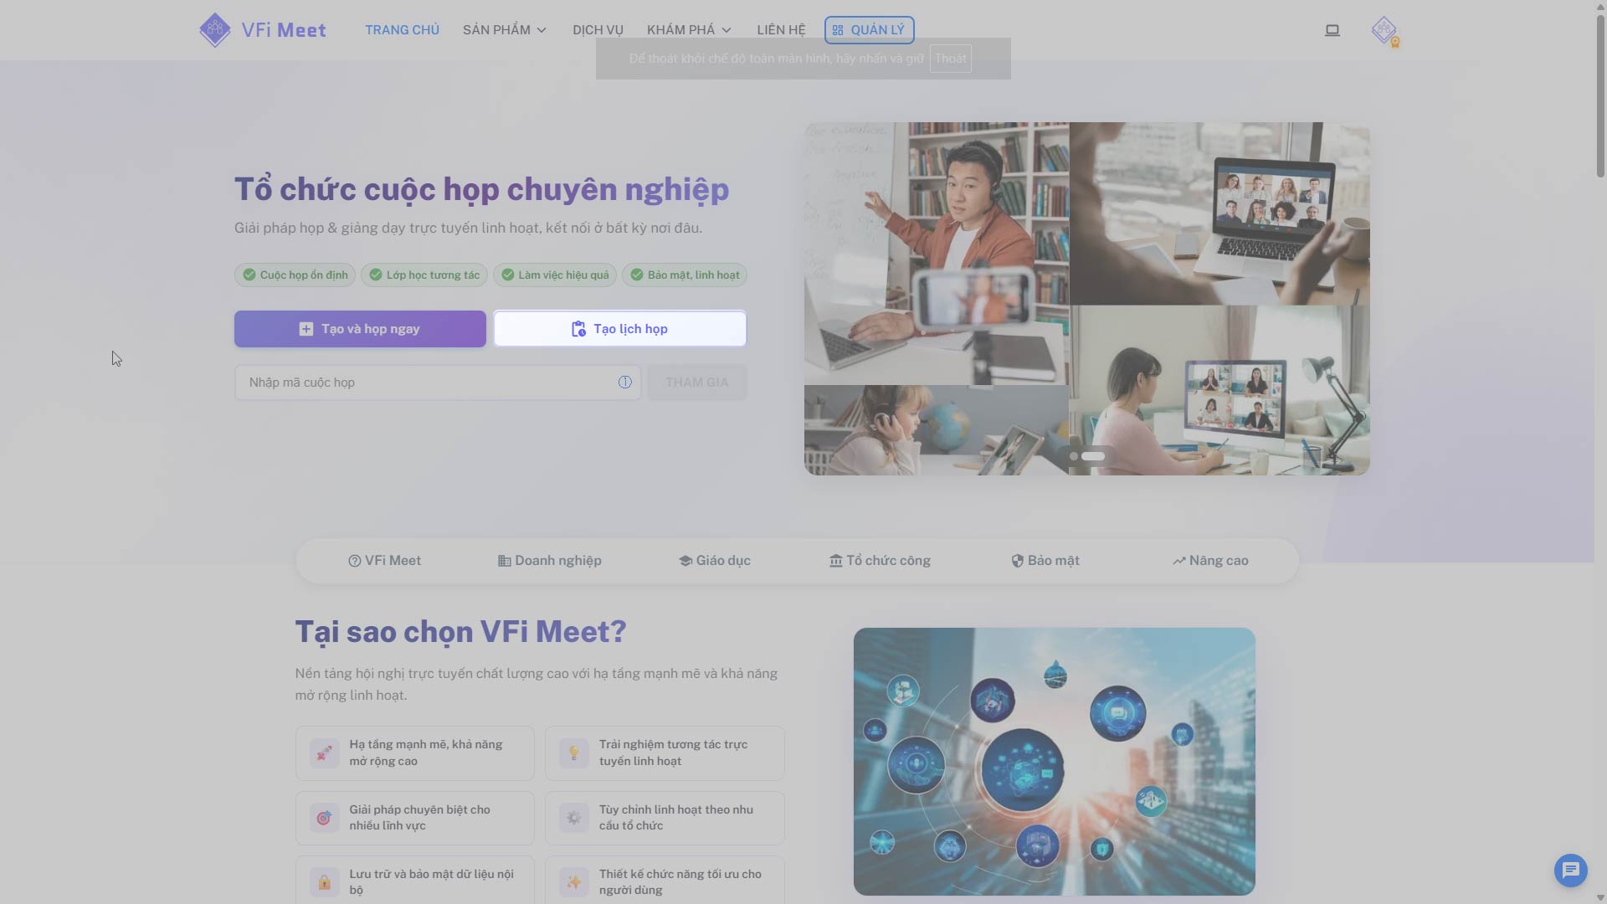This screenshot has width=1607, height=904.
Task: Expand the SẢN PHẨM dropdown menu
Action: pos(505,30)
